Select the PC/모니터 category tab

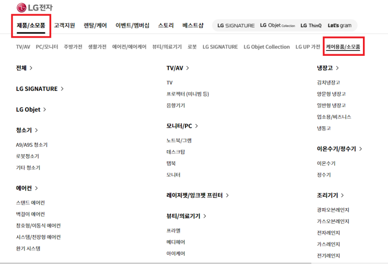tap(47, 47)
